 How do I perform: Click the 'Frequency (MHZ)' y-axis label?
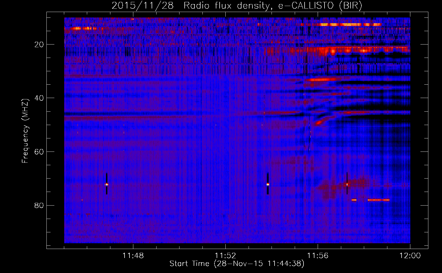point(25,131)
